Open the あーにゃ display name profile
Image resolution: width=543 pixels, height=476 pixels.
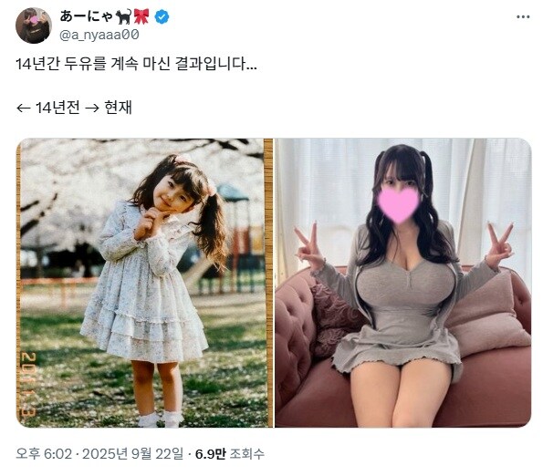pos(86,16)
